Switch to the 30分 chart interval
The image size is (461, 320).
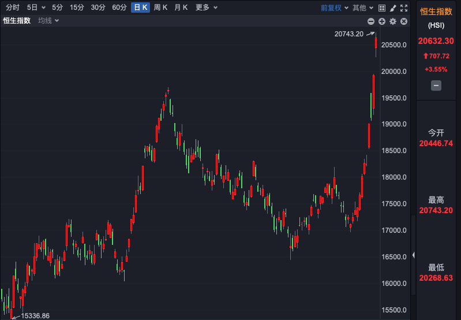click(98, 8)
